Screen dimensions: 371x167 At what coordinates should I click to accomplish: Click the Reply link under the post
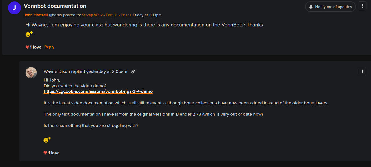point(49,47)
